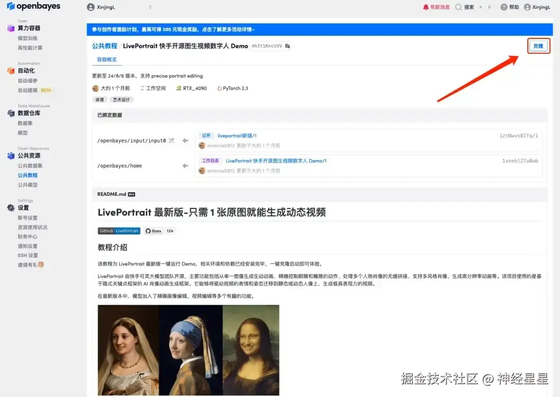
Task: Open 公共模型 in the sidebar
Action: click(x=27, y=185)
